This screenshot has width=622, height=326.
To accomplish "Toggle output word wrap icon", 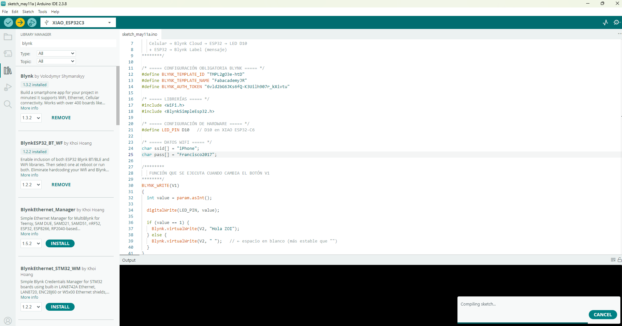I will pyautogui.click(x=613, y=260).
